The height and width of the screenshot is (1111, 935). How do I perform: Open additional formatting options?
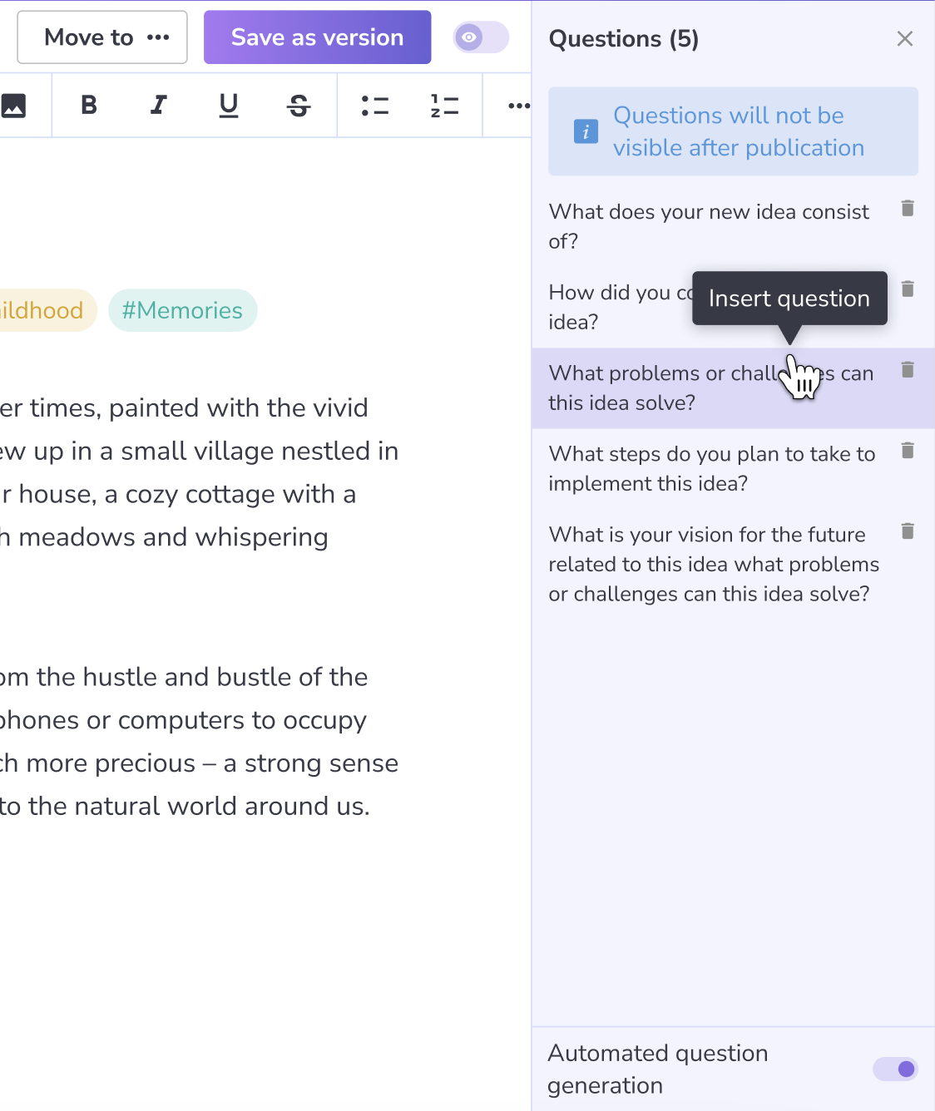pos(517,105)
